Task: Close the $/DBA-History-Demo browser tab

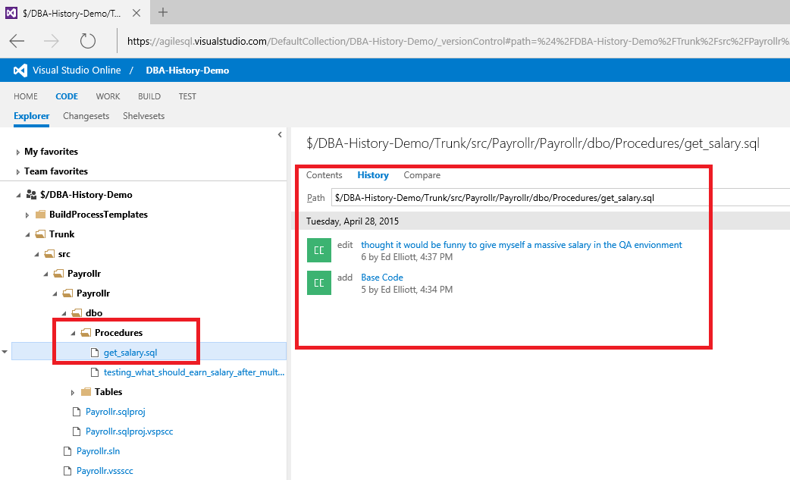Action: click(136, 13)
